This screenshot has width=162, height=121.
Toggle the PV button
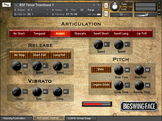coord(159,14)
